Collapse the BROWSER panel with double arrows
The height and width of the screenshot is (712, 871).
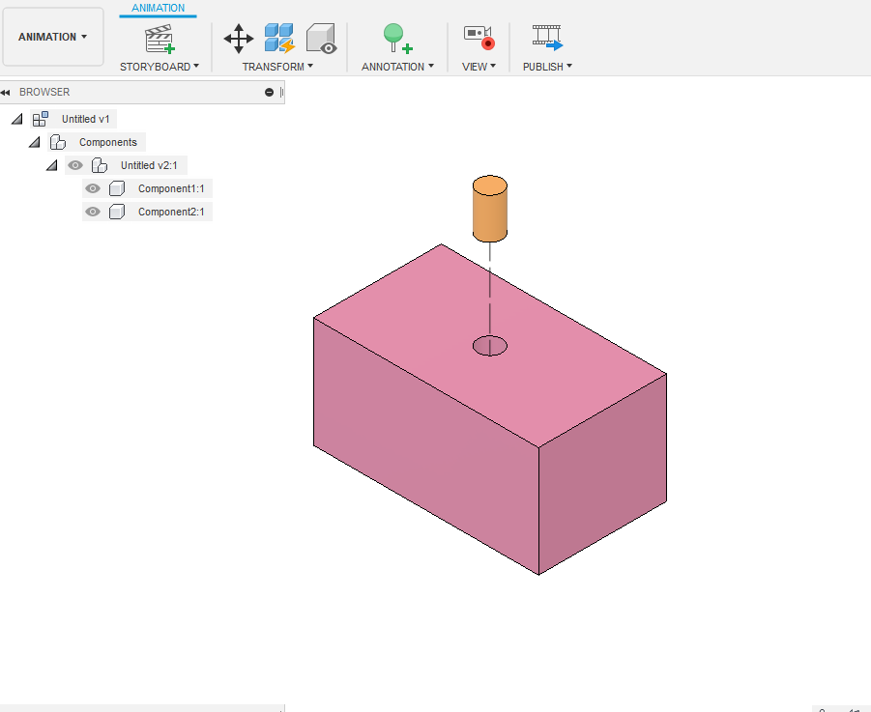(6, 92)
